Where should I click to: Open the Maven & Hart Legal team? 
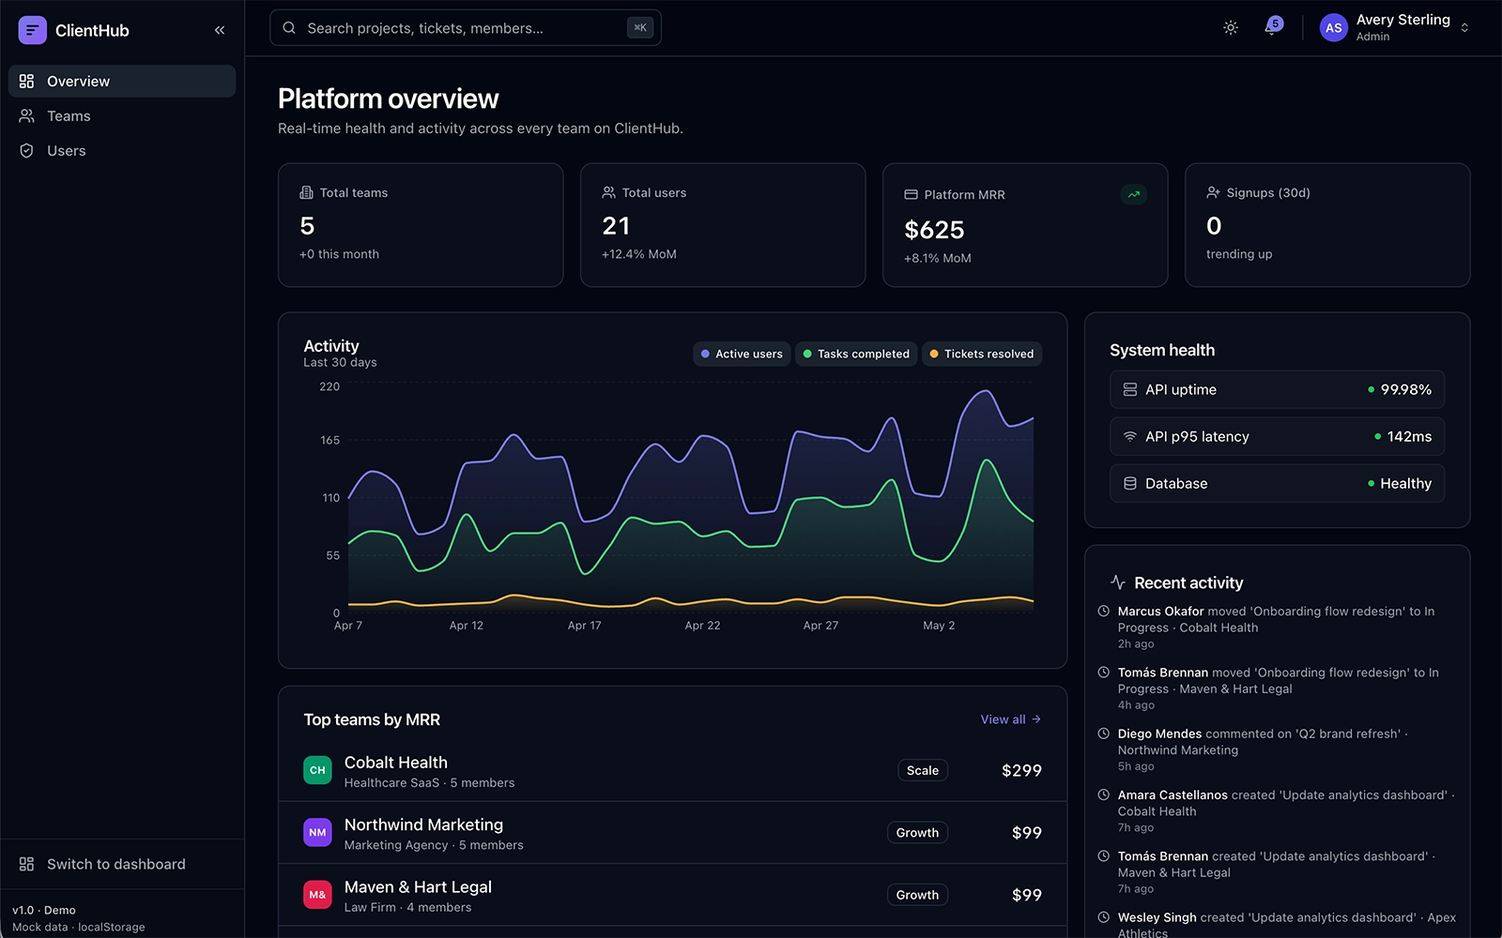pos(672,896)
